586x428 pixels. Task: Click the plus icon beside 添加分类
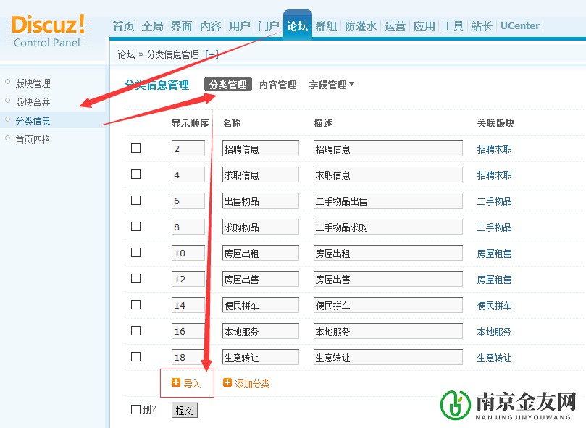tap(228, 382)
